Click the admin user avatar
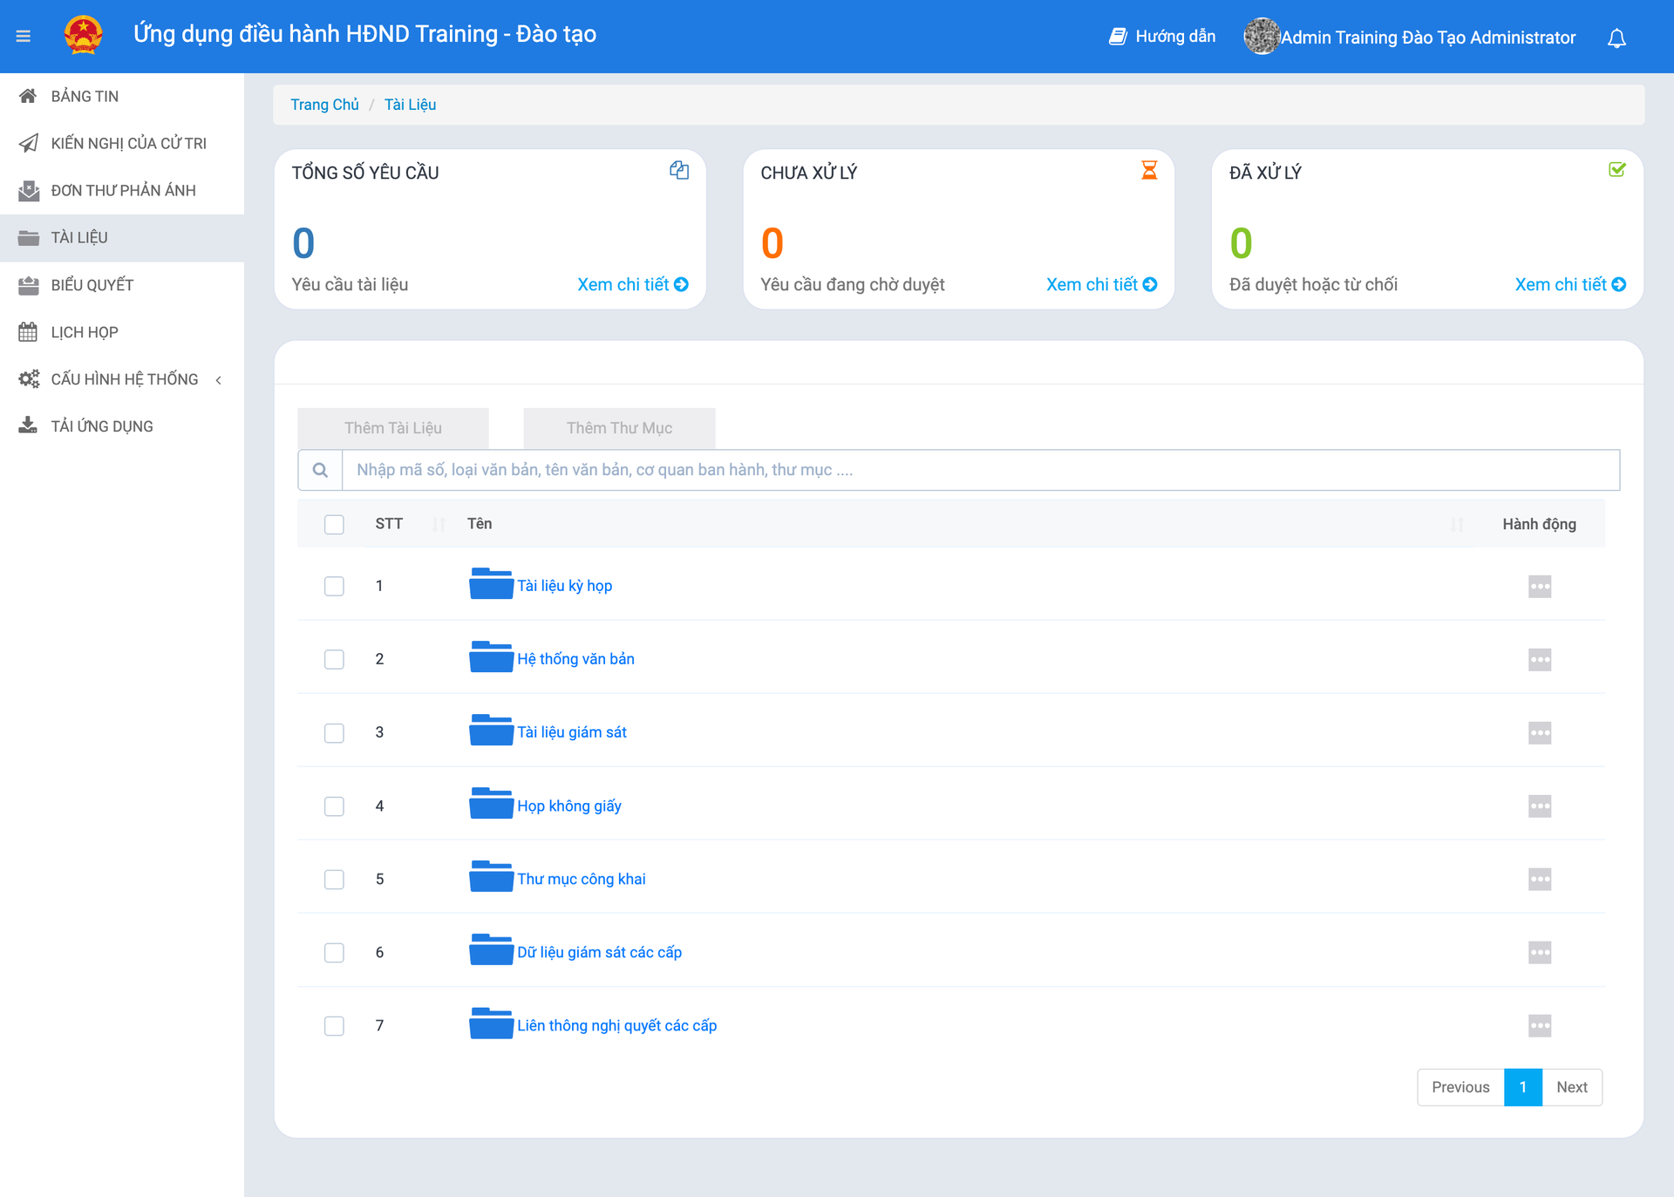1674x1197 pixels. tap(1261, 37)
